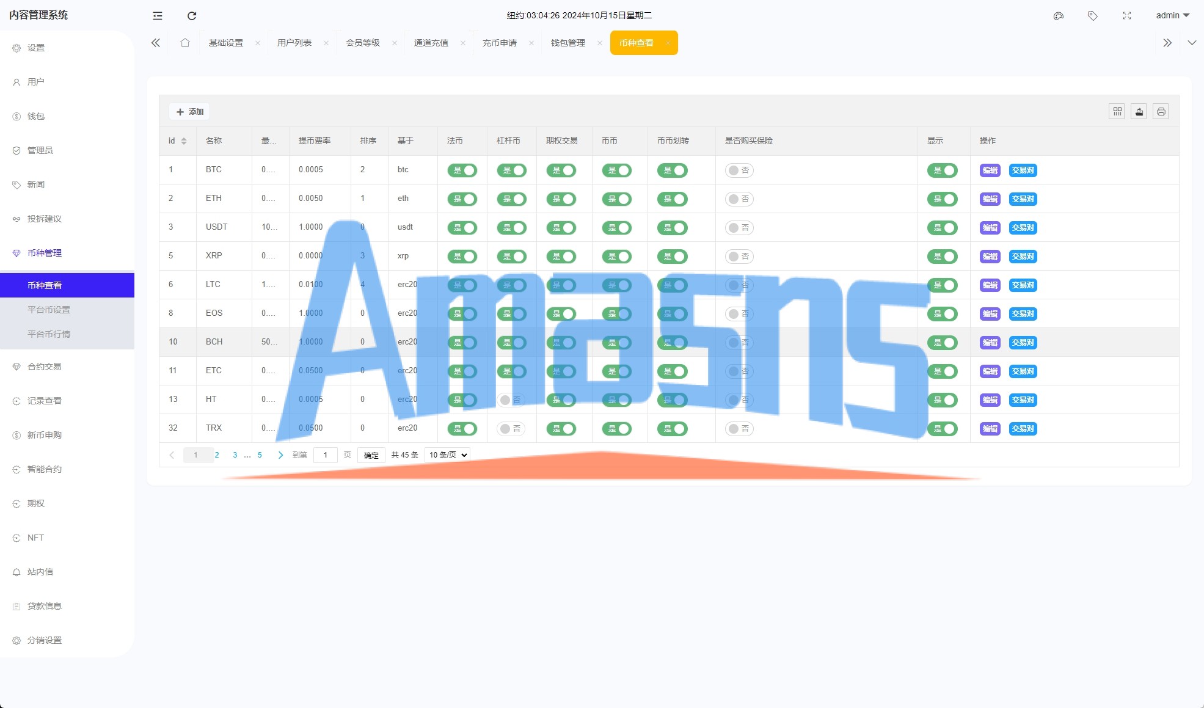Image resolution: width=1204 pixels, height=708 pixels.
Task: Click the refresh page icon
Action: tap(192, 16)
